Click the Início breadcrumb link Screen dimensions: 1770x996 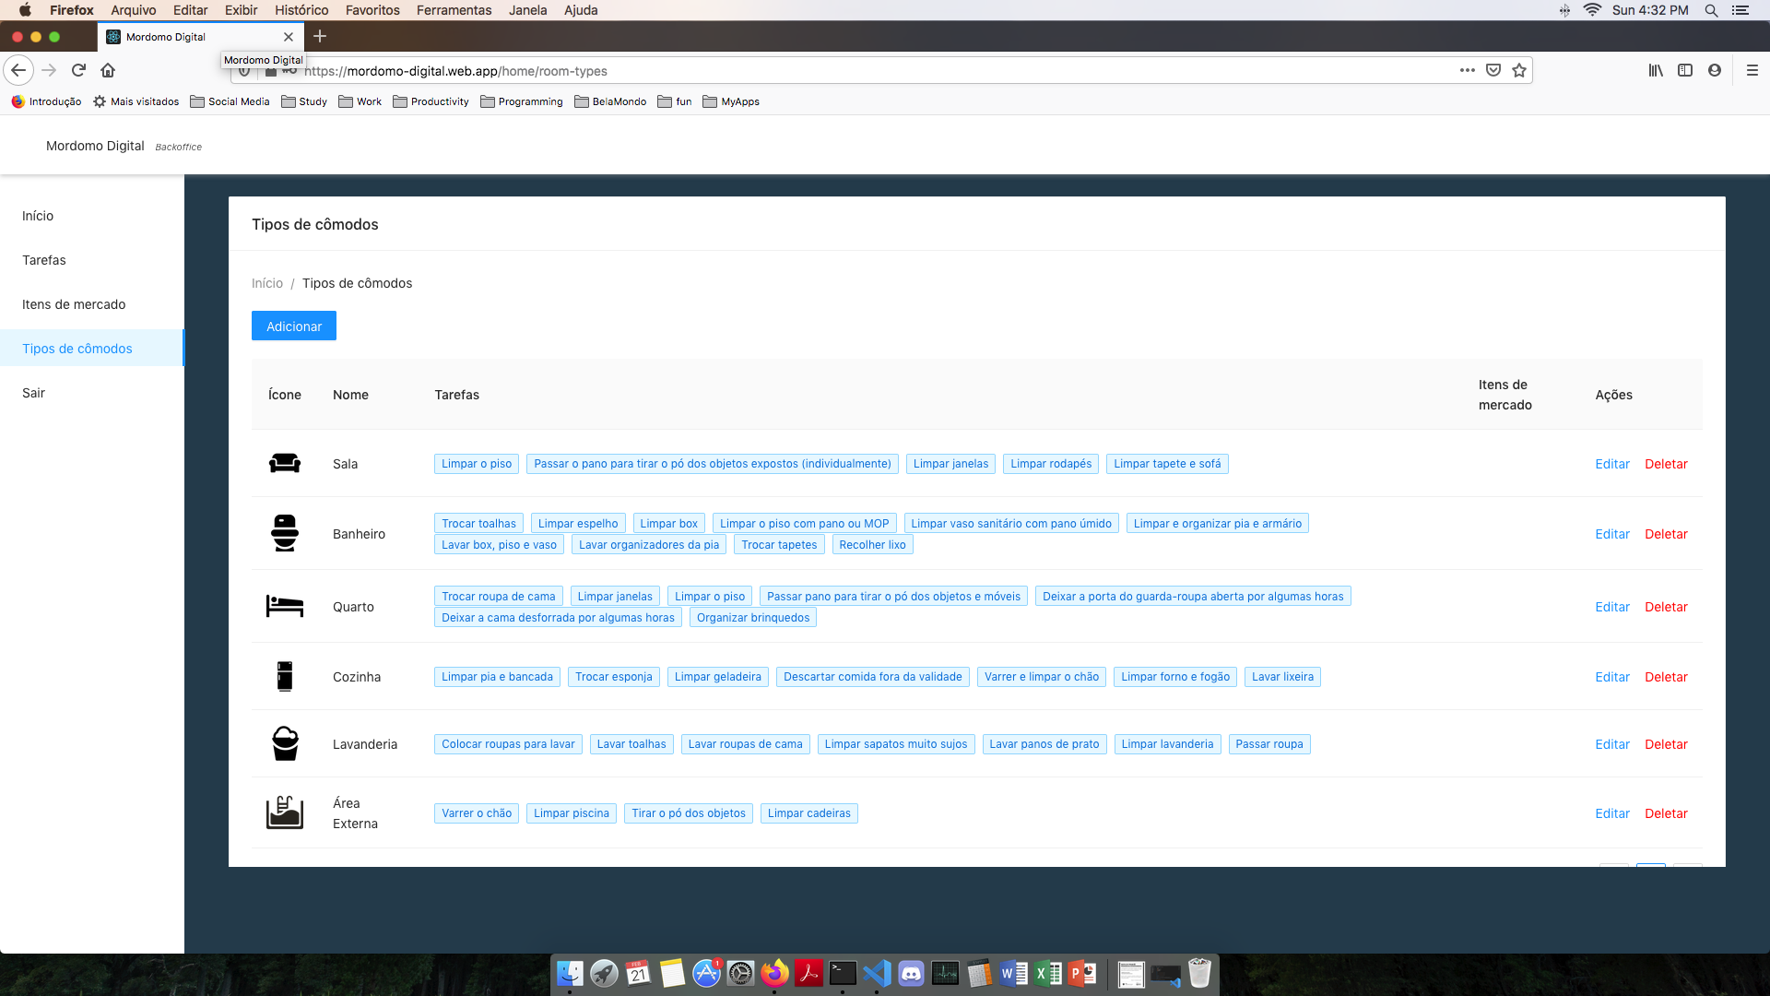pyautogui.click(x=266, y=283)
